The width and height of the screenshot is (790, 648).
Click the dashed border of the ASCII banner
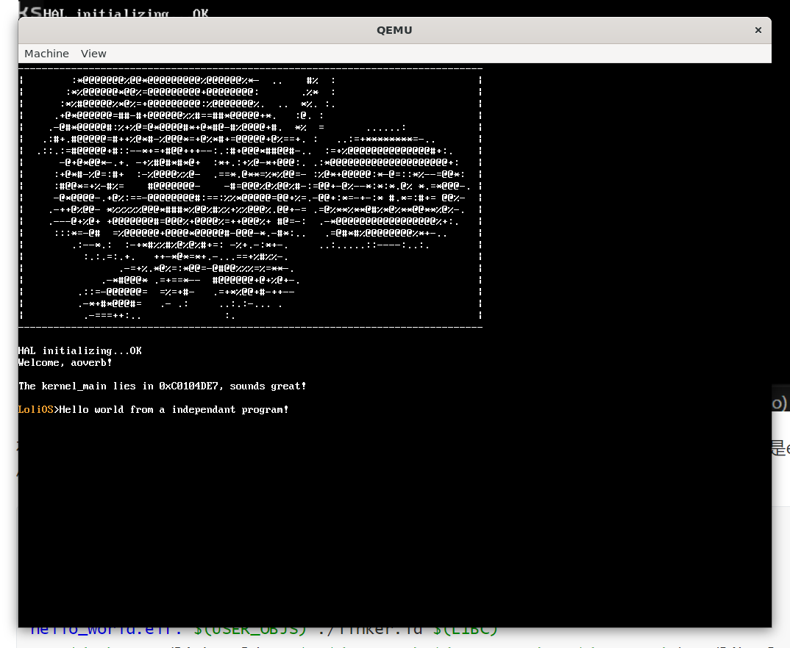pyautogui.click(x=250, y=67)
